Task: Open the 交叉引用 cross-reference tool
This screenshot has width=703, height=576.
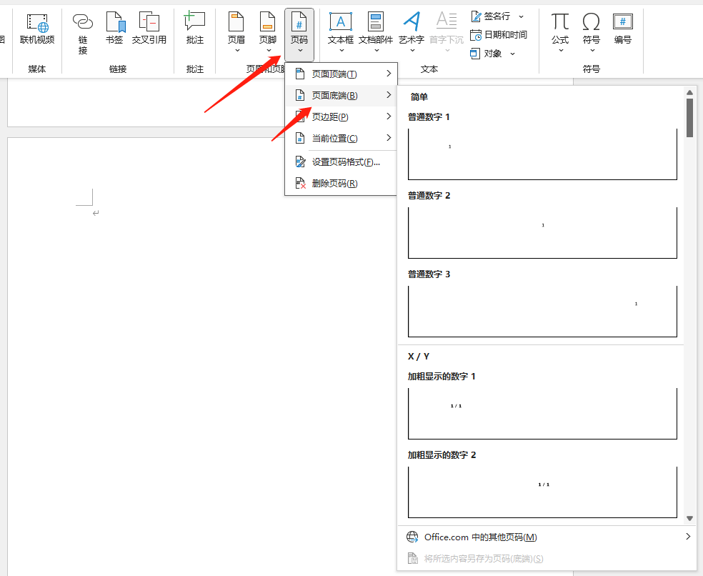Action: pos(149,29)
